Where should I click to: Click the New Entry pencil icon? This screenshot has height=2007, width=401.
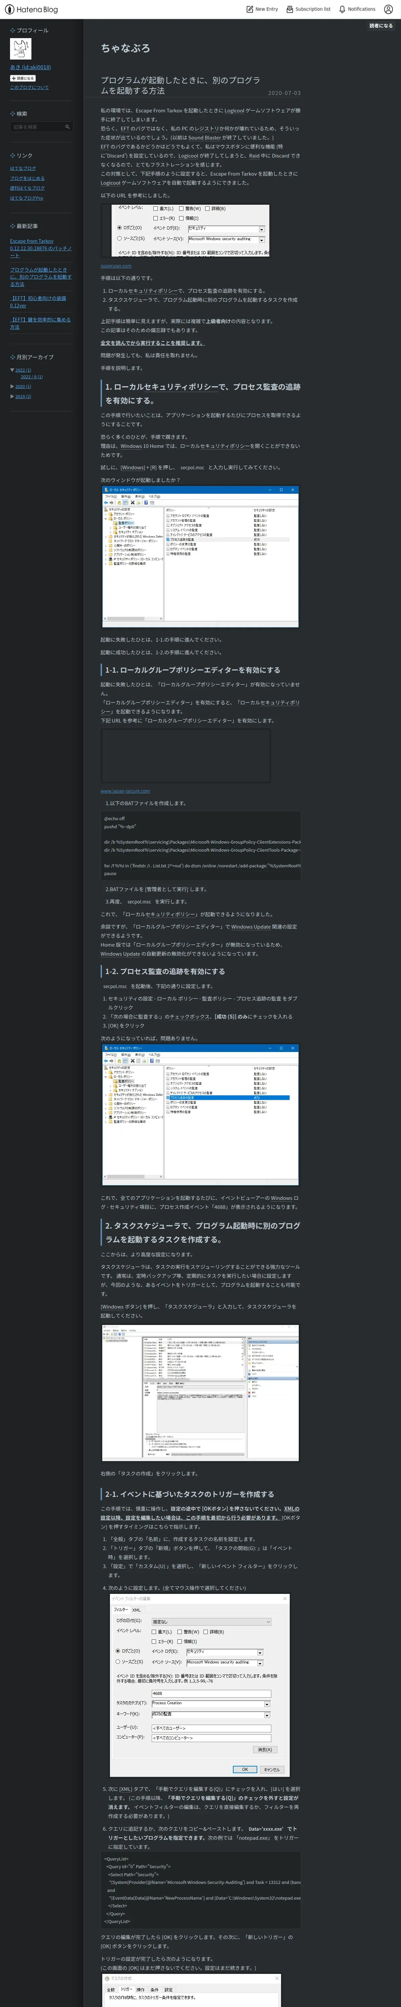[x=250, y=9]
